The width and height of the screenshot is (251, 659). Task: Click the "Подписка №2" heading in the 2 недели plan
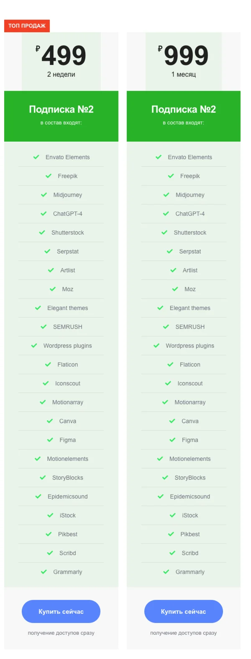(x=61, y=109)
